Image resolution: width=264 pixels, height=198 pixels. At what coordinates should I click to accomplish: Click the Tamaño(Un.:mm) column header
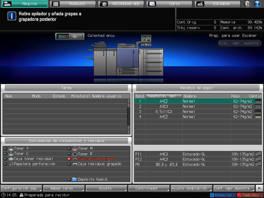164,96
